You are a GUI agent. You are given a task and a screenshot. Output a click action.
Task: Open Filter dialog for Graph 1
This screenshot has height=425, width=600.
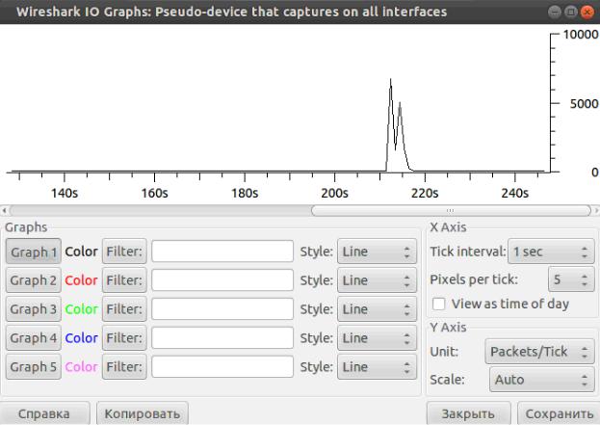click(124, 252)
